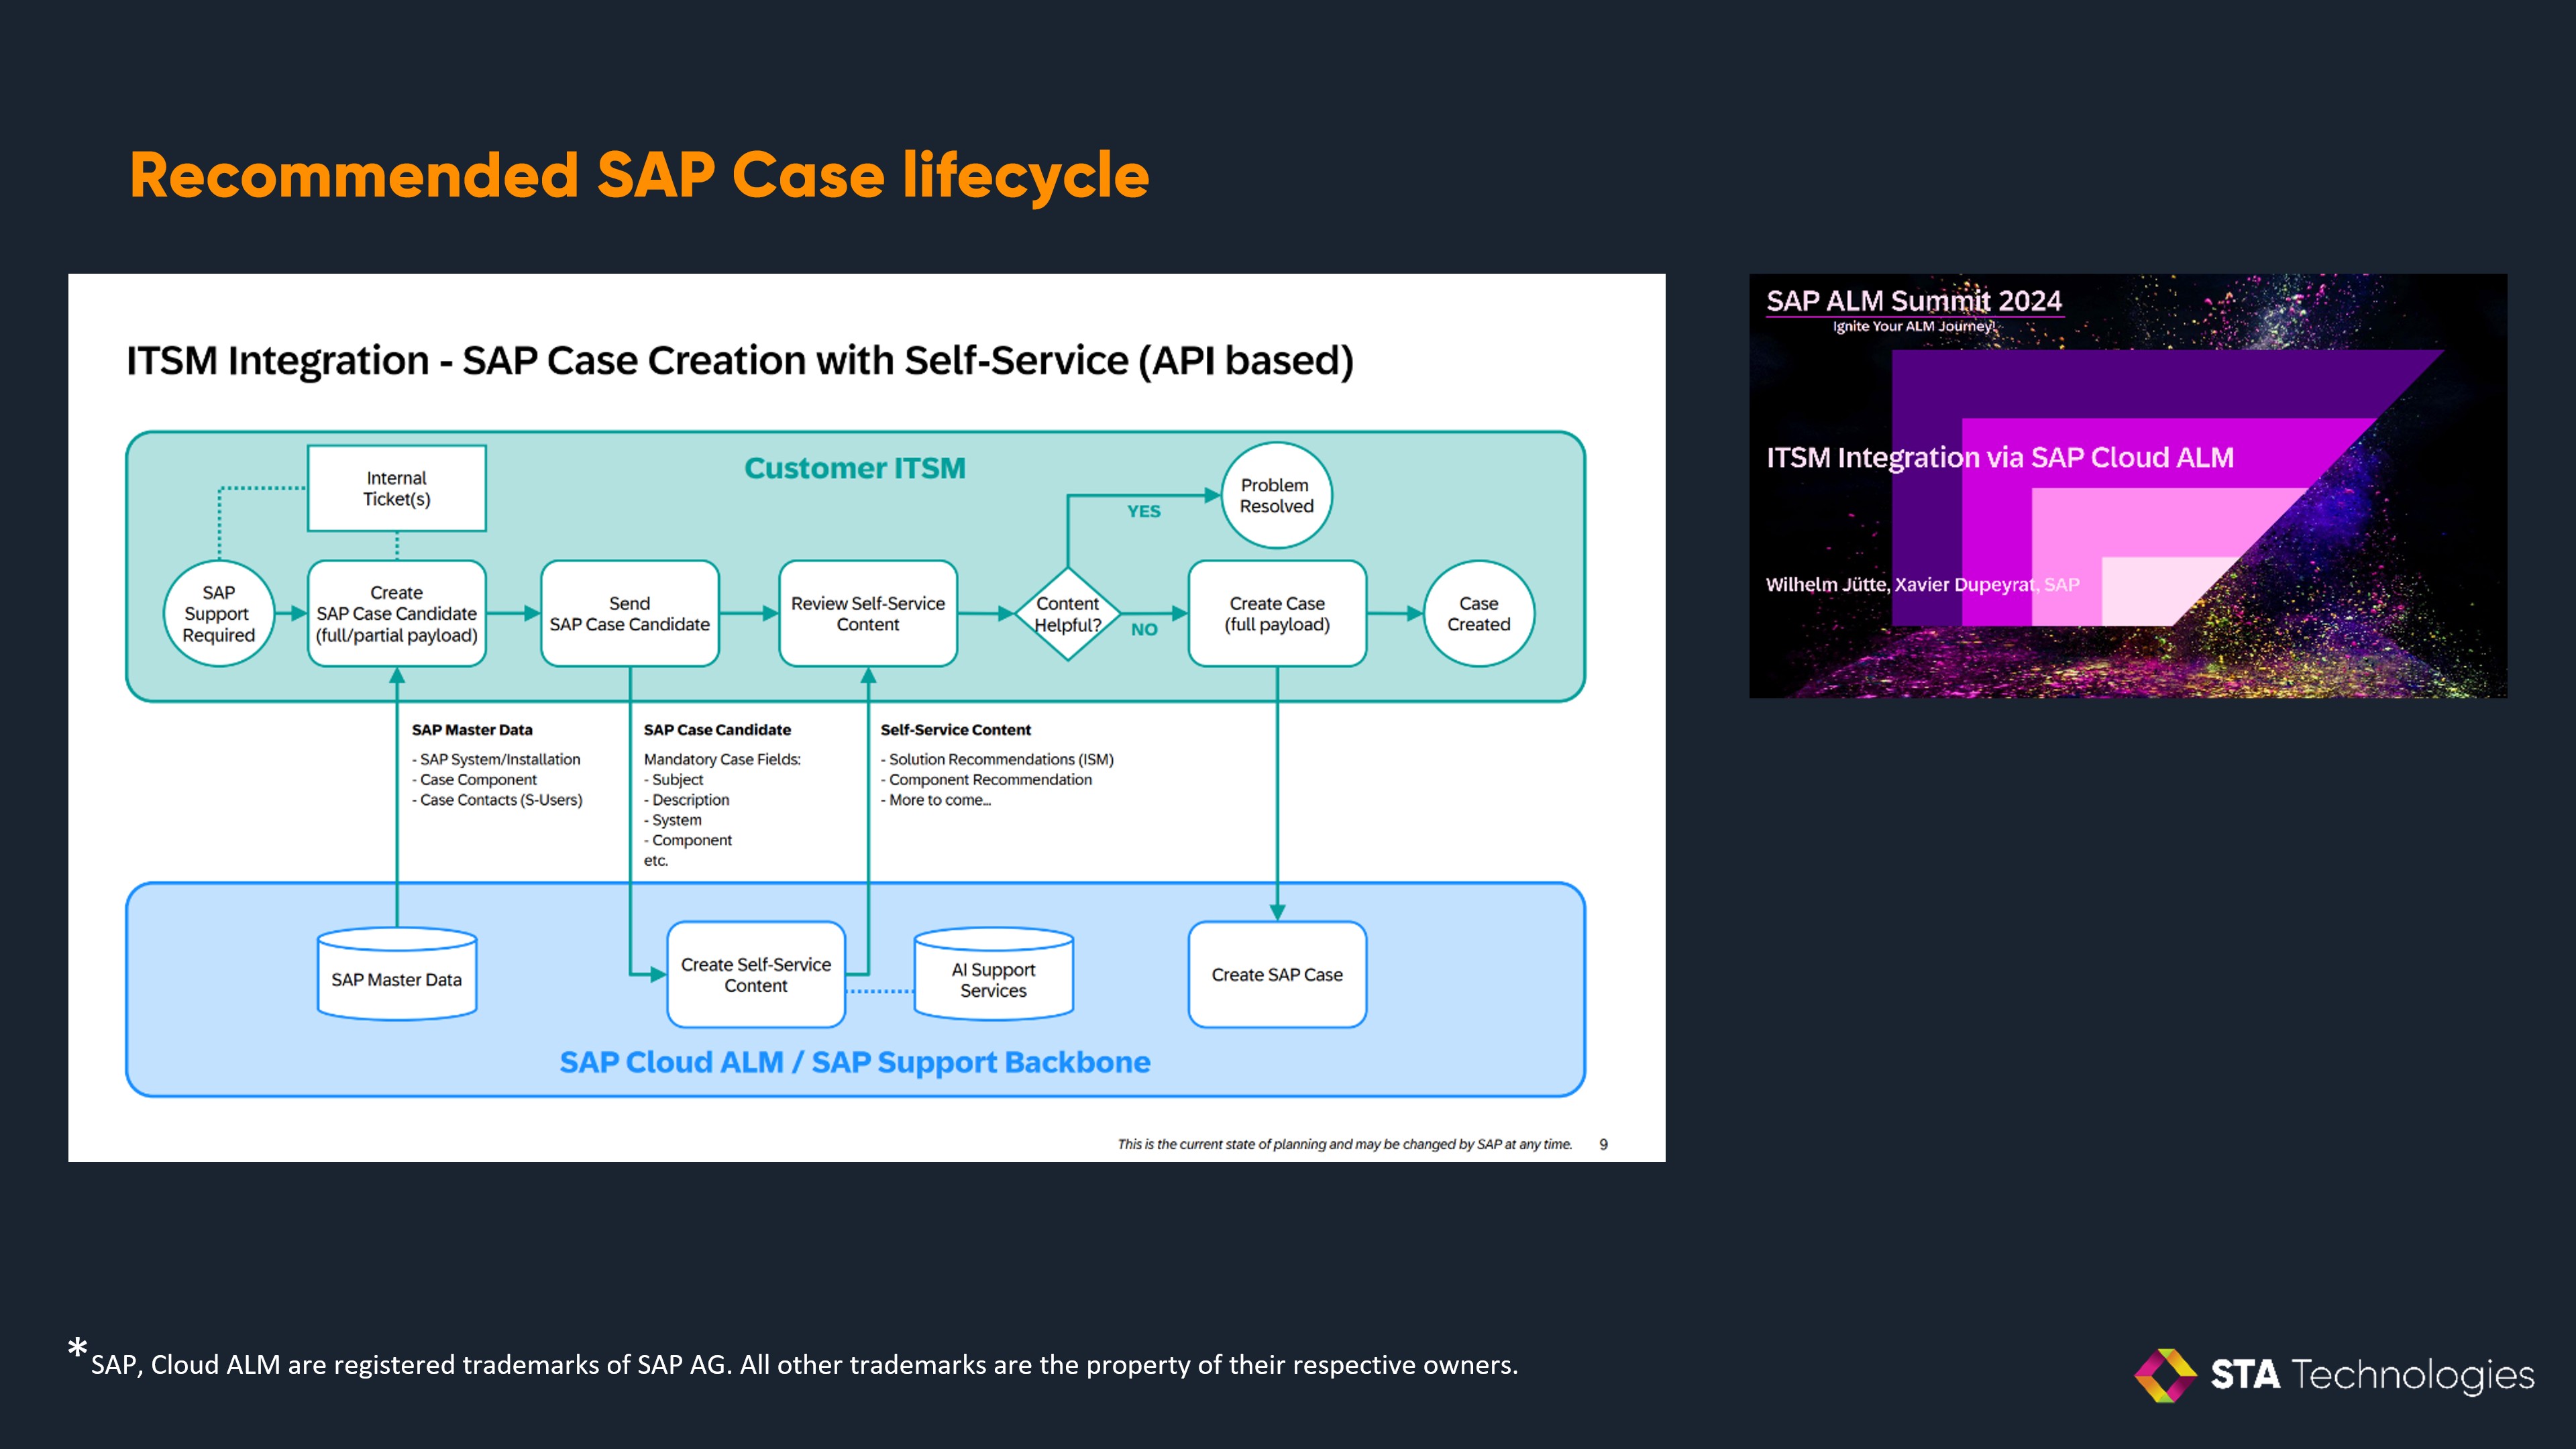This screenshot has width=2576, height=1449.
Task: Select the SAP Cloud ALM Backbone label
Action: 855,1062
